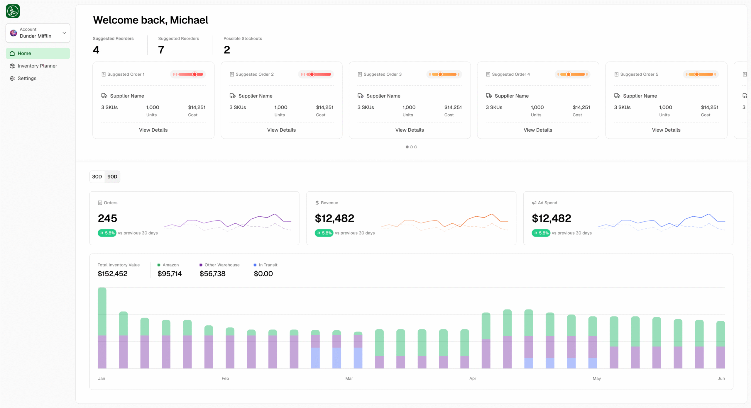
Task: Click the dollar icon beside Revenue
Action: point(317,203)
